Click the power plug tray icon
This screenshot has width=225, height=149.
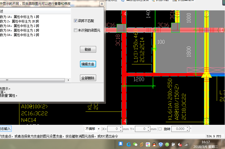click(173, 144)
